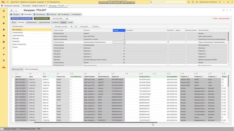Click Автонастройка button
Image resolution: width=234 pixels, height=131 pixels.
[x=57, y=19]
